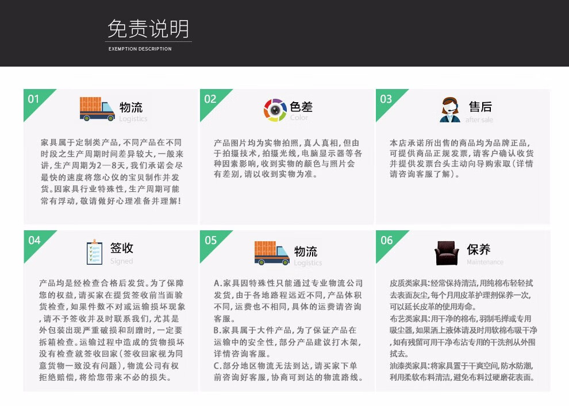Click the faint Maintenance label

click(x=485, y=262)
